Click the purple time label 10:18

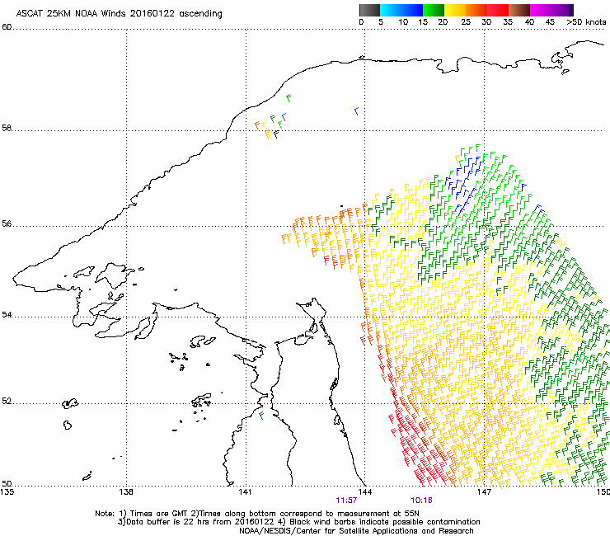421,501
